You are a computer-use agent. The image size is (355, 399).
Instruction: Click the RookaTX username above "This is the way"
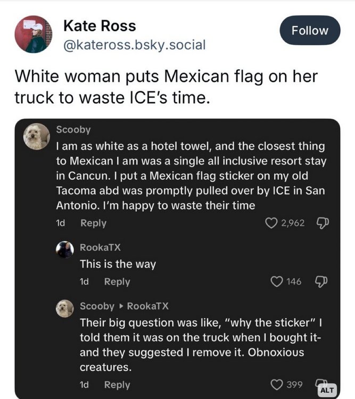97,247
